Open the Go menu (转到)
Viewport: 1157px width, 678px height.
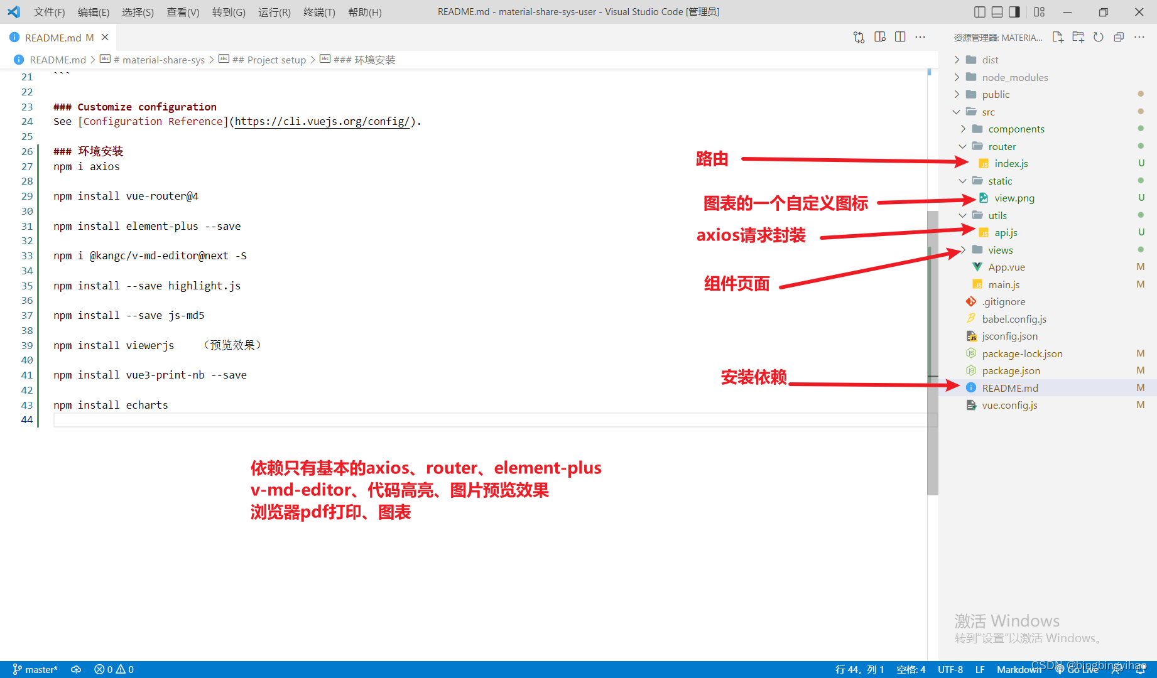(229, 12)
